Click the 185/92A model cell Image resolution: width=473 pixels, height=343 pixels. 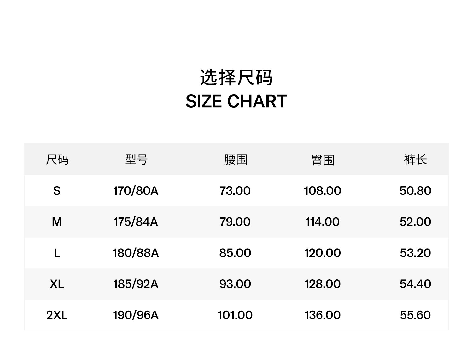[136, 284]
